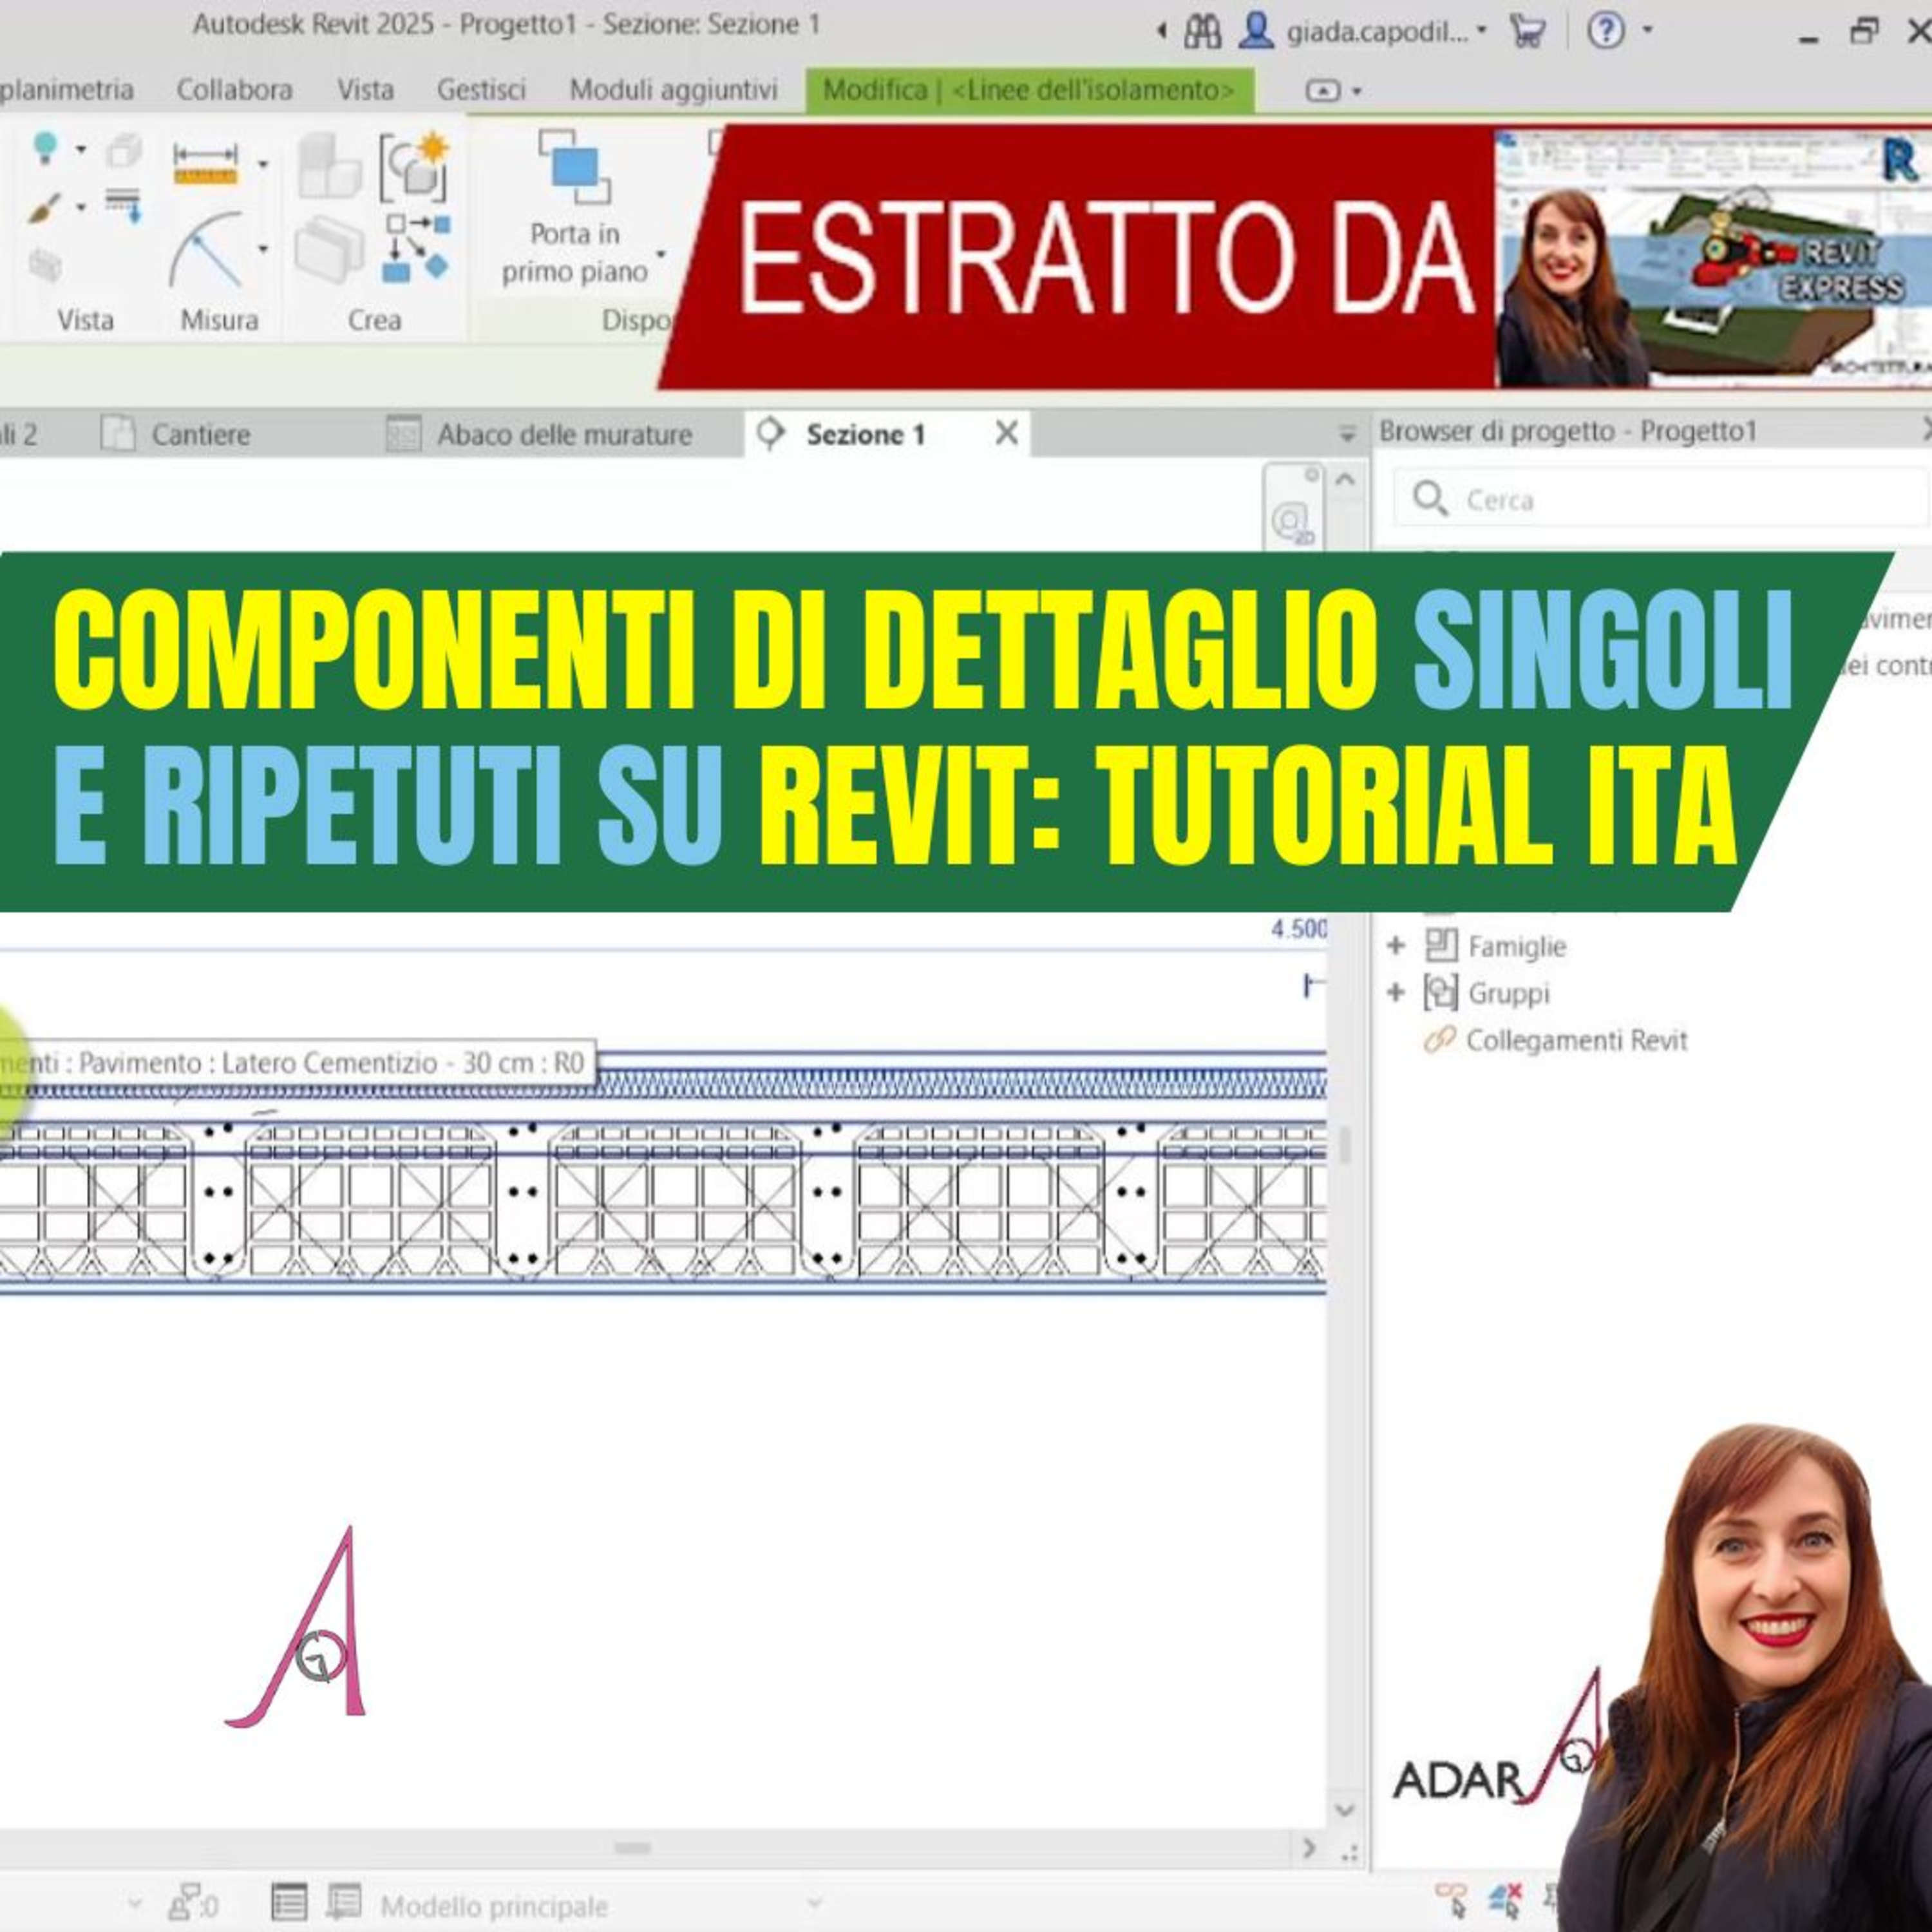Expand the Gruppi node plus sign
The width and height of the screenshot is (1932, 1932).
pyautogui.click(x=1396, y=992)
